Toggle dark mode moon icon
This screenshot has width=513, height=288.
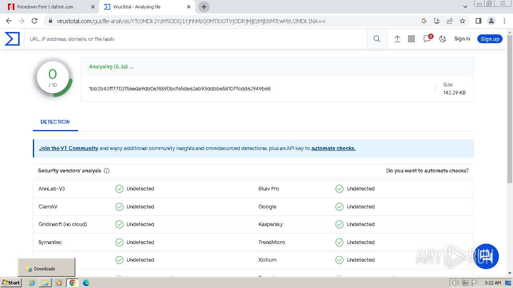pos(442,39)
